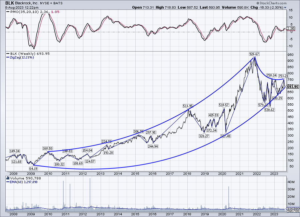Click the 2020 year on price axis
300x217 pixels.
coord(222,173)
